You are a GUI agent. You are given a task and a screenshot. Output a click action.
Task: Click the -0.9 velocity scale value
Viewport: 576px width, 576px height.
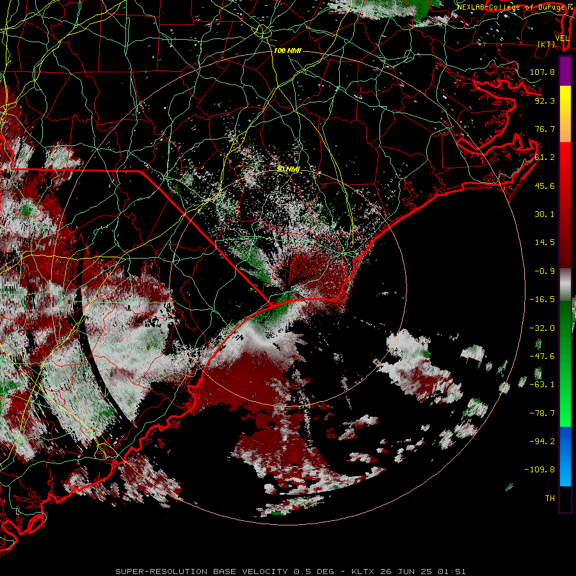click(x=545, y=271)
